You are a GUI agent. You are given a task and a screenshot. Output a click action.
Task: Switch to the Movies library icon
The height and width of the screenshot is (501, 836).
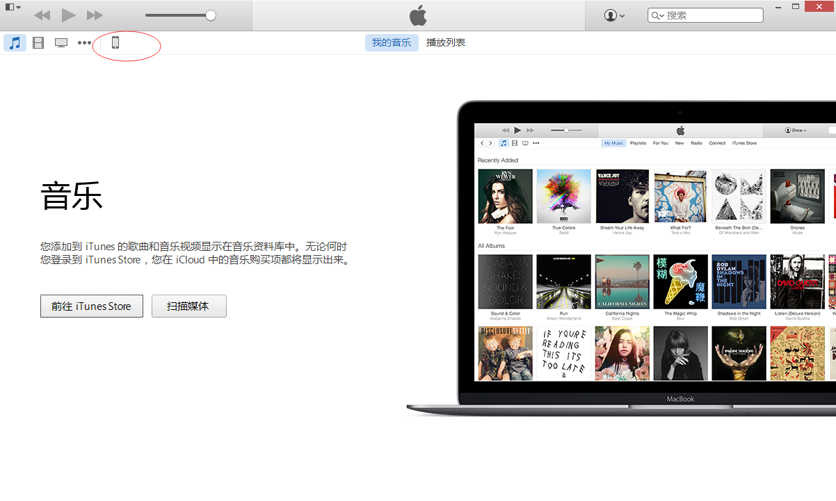click(38, 42)
